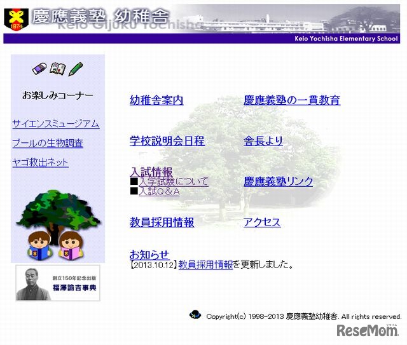
Task: Open the 幼稚舎案内 page
Action: tap(156, 100)
